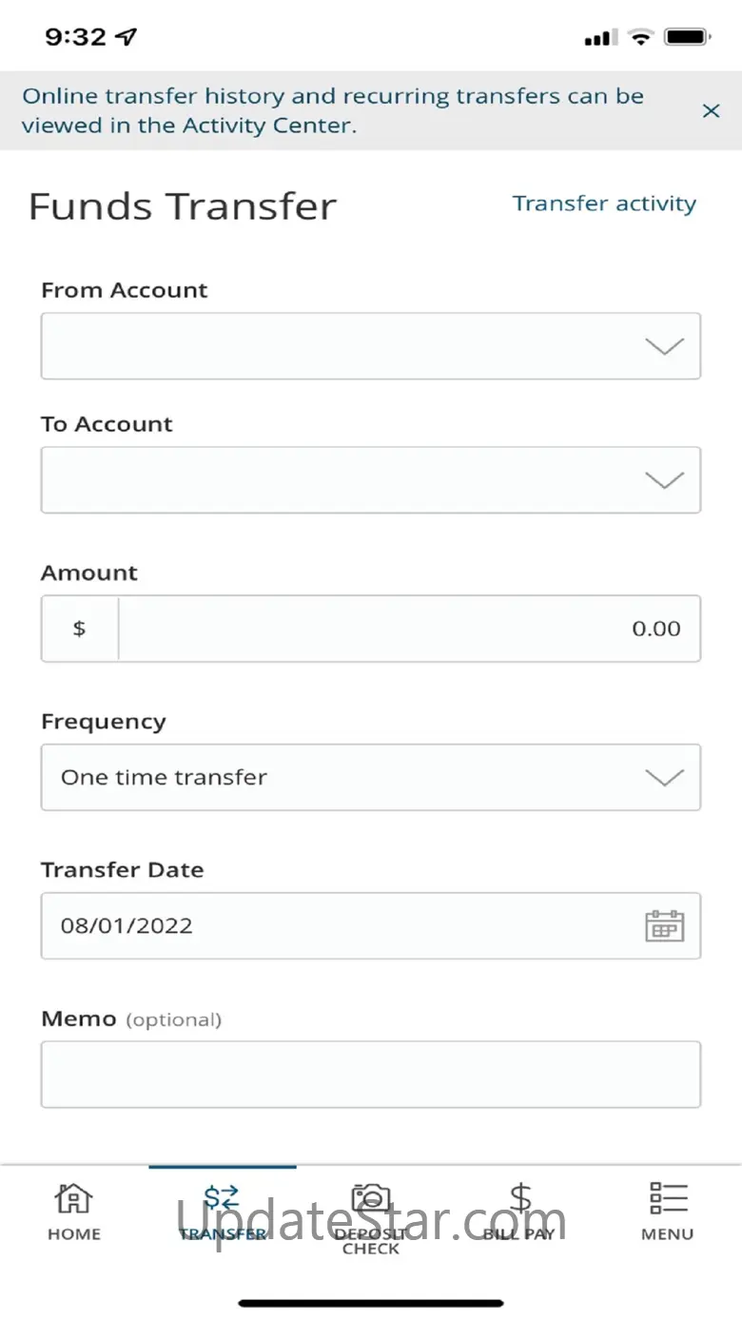Tap the iOS home indicator bar
Screen dimensions: 742x1319
point(371,1303)
